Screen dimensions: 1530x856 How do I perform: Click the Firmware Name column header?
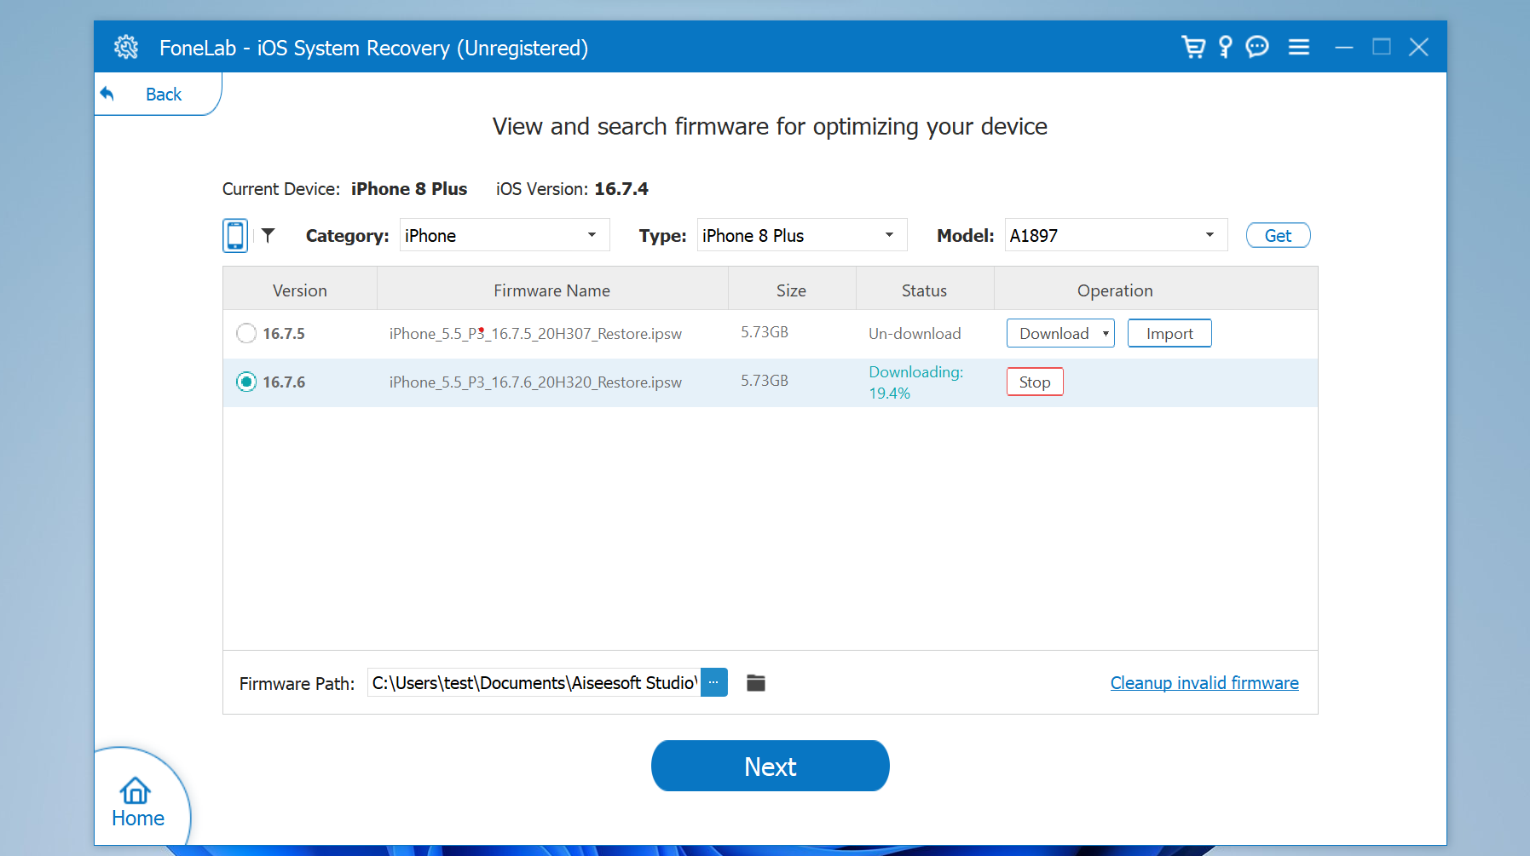[x=552, y=290]
